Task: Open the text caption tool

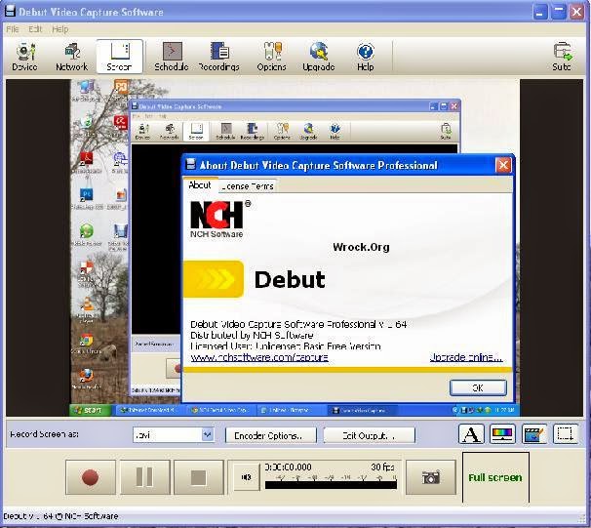Action: pyautogui.click(x=471, y=434)
